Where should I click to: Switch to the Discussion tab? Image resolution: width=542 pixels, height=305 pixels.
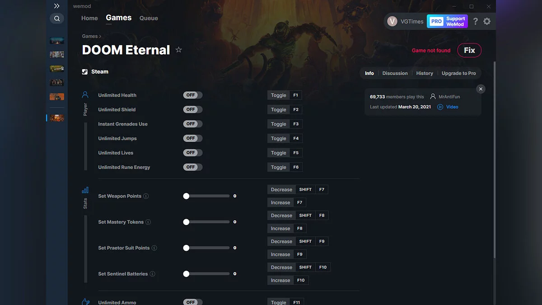coord(395,73)
